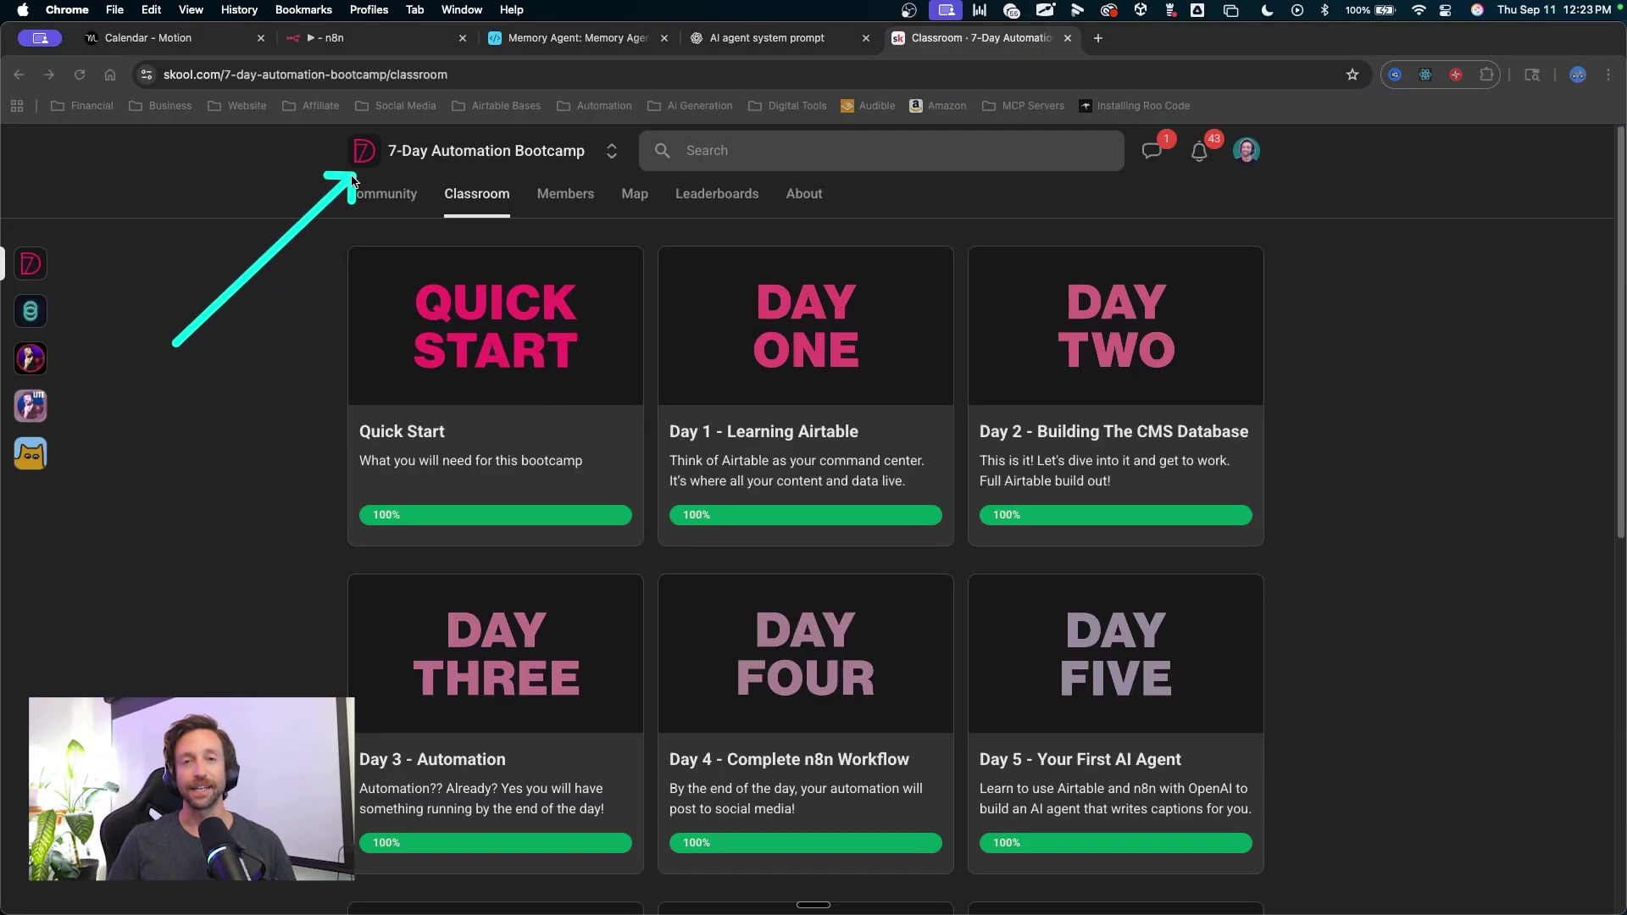Click the user profile avatar in Skool header
The image size is (1627, 915).
tap(1246, 151)
